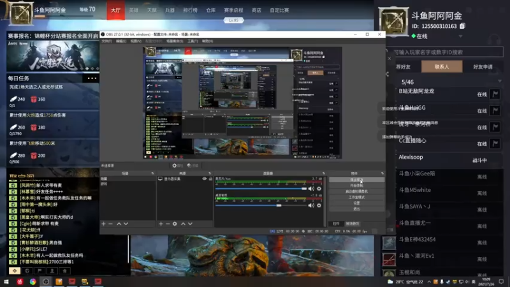
Task: Move source down in OBS sources list
Action: click(190, 224)
